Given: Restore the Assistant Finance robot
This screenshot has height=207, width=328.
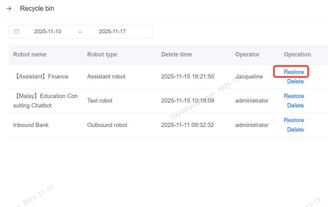Looking at the screenshot, I should pyautogui.click(x=294, y=72).
